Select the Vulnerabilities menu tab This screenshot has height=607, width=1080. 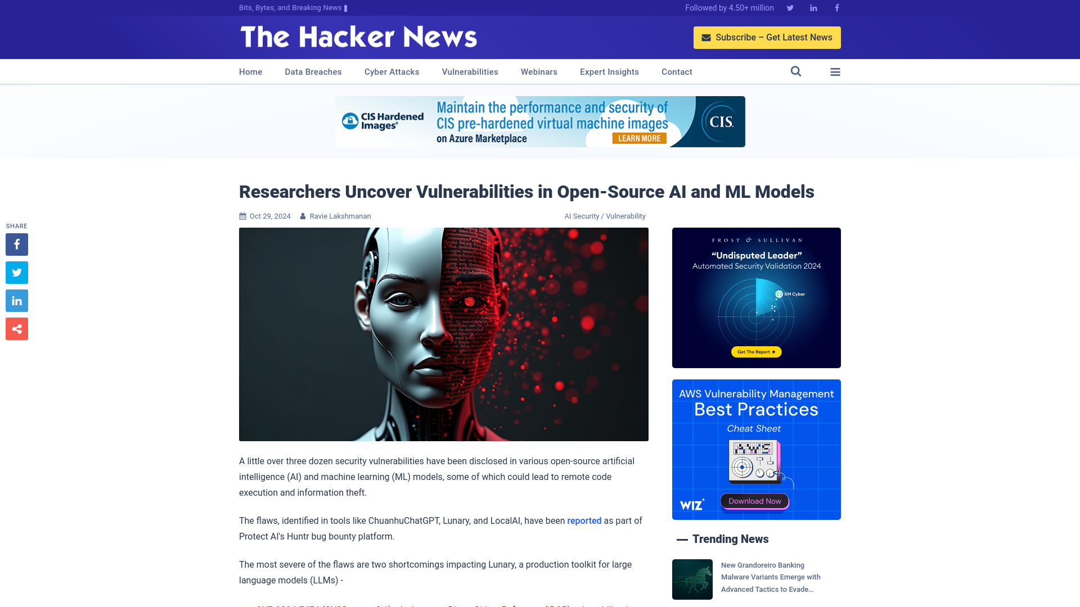(x=470, y=71)
